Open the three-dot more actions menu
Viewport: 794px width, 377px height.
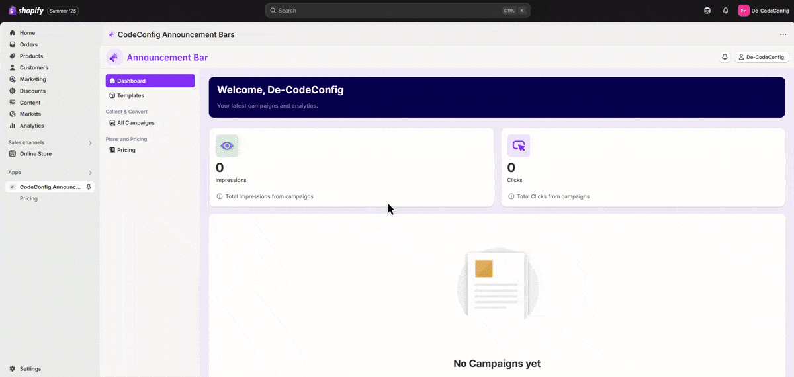click(783, 34)
